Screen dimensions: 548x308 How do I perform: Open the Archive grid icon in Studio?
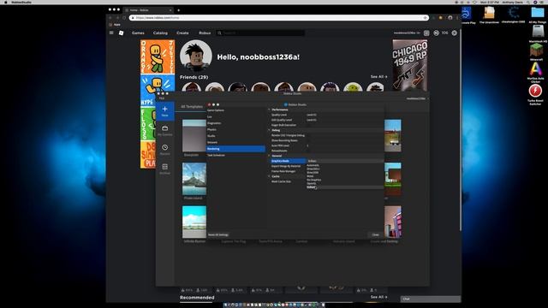(164, 167)
